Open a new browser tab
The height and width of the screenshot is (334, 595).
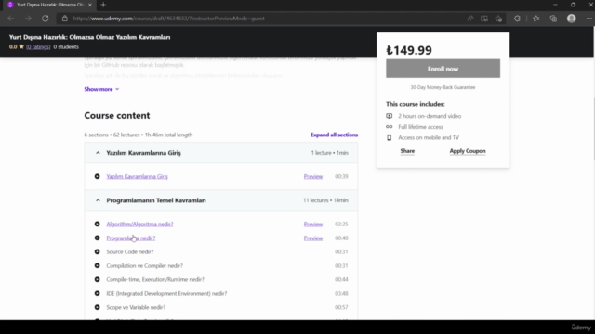pos(103,5)
